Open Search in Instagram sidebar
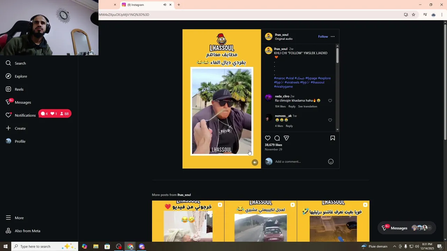This screenshot has width=447, height=251. click(16, 63)
